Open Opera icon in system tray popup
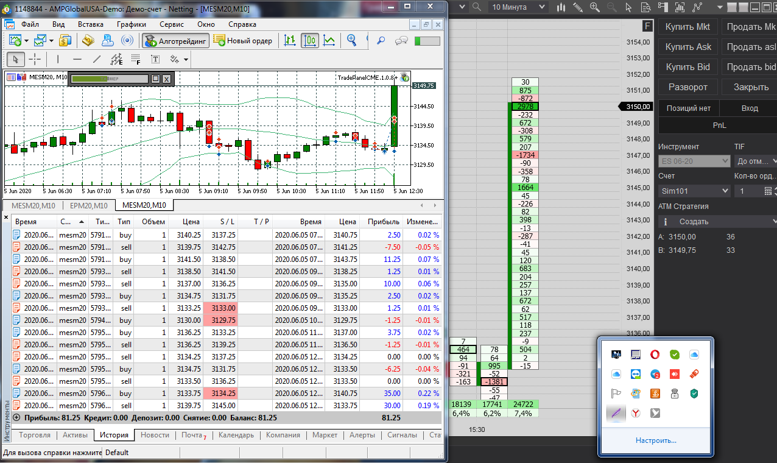The height and width of the screenshot is (463, 777). tap(655, 354)
